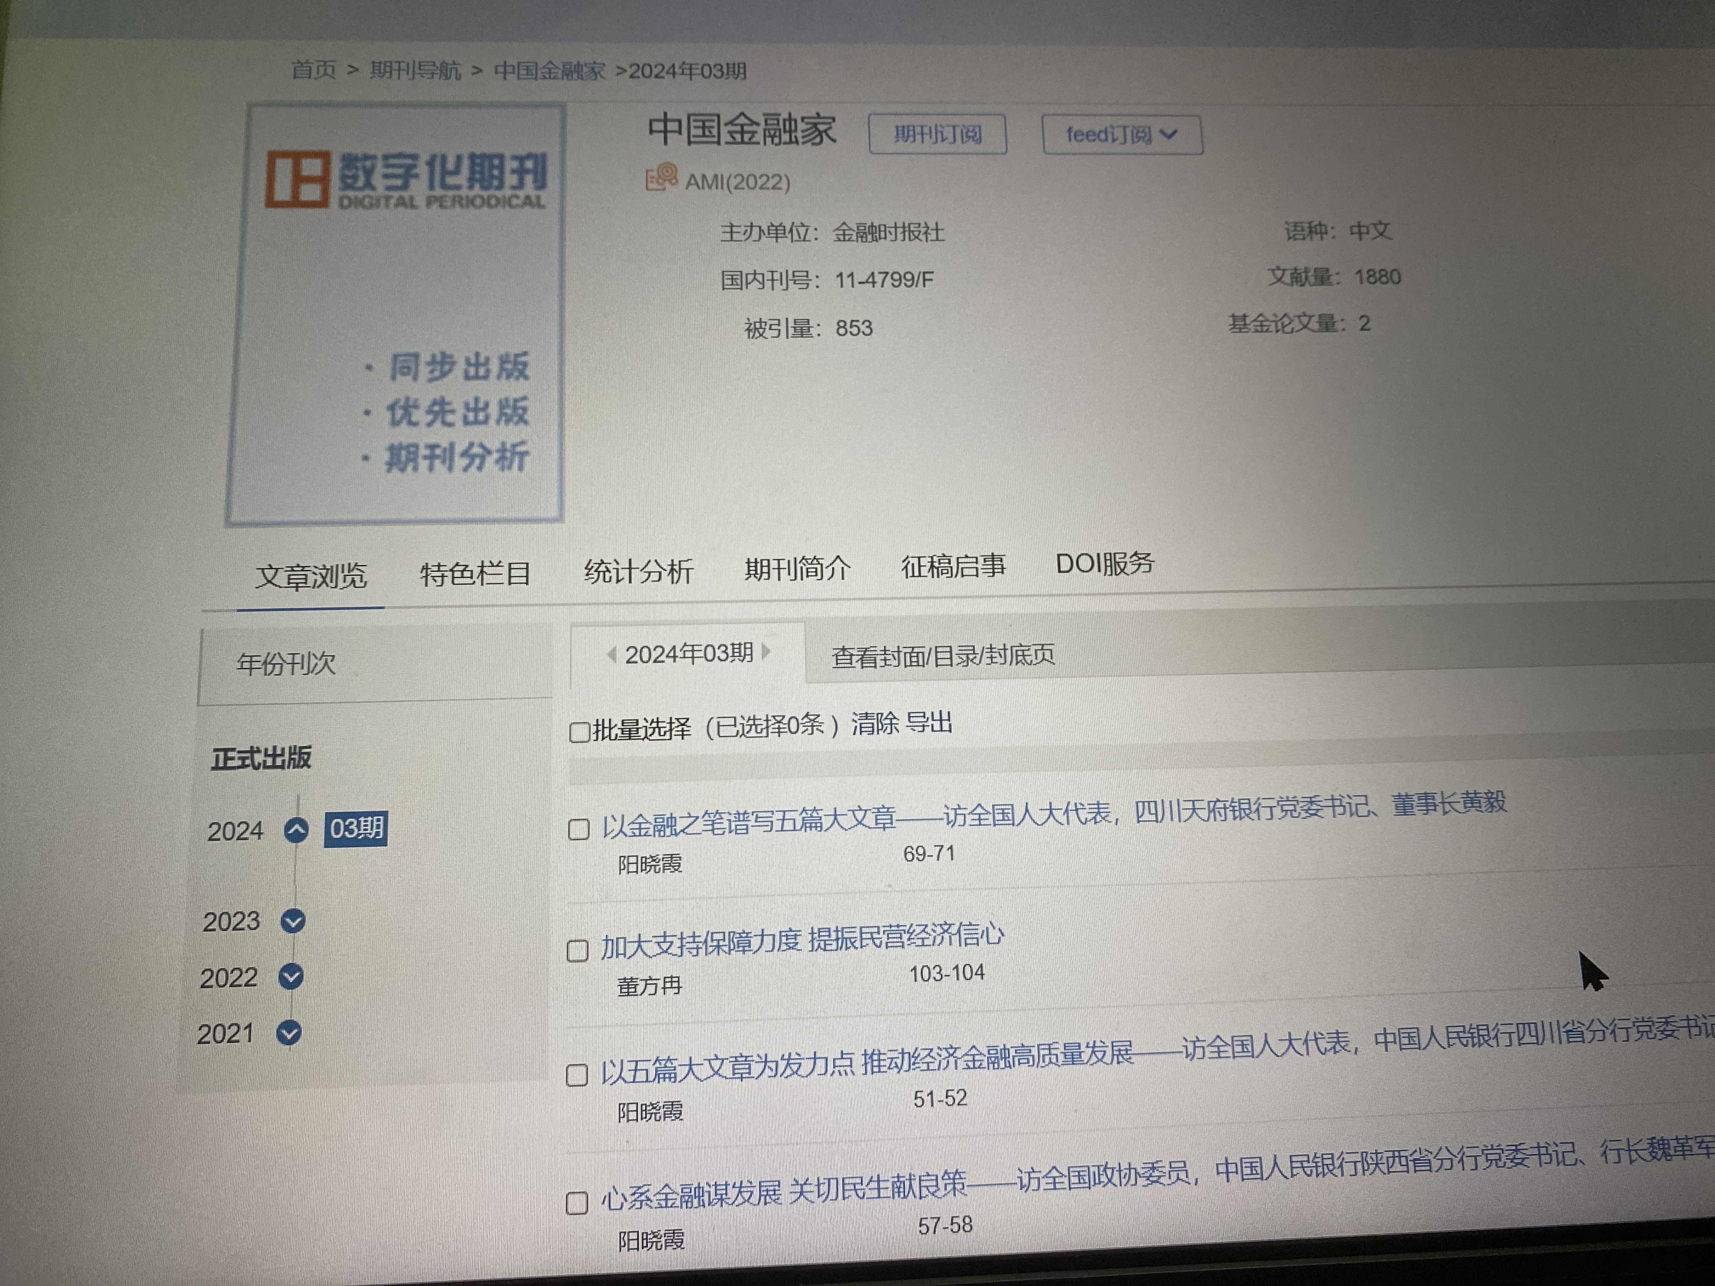Expand the 2023 year issues
The height and width of the screenshot is (1286, 1715).
pos(292,921)
